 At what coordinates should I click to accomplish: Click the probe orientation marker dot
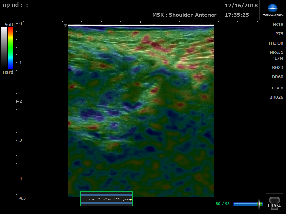pyautogui.click(x=65, y=25)
